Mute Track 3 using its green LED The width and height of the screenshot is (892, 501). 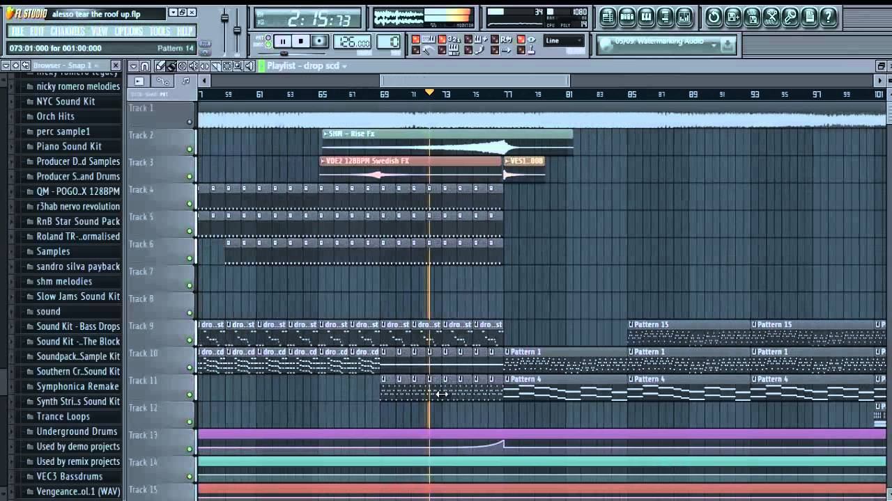(x=190, y=177)
